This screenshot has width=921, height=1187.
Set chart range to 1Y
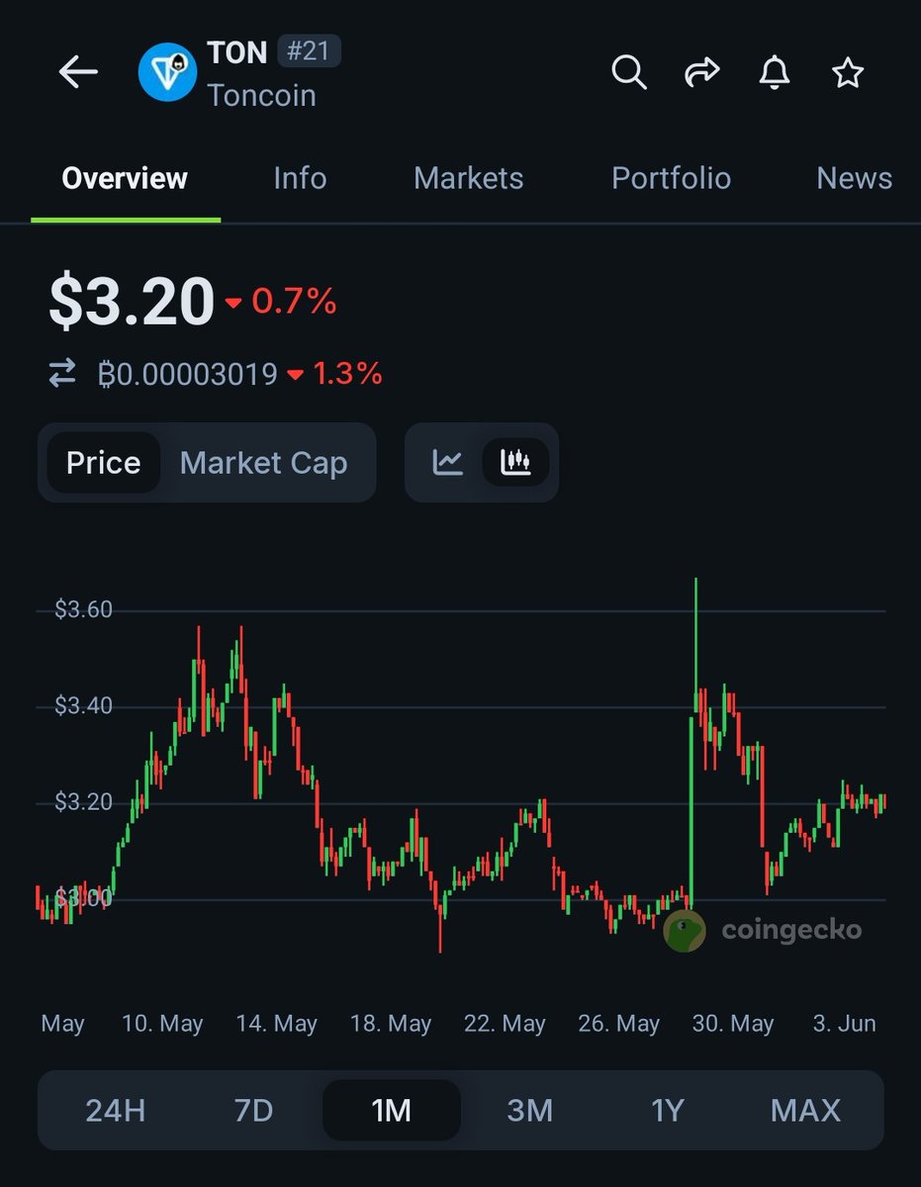coord(668,1110)
